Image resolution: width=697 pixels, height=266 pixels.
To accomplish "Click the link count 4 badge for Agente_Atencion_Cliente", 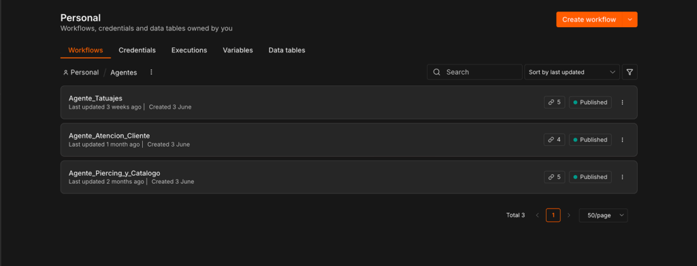I will 554,140.
